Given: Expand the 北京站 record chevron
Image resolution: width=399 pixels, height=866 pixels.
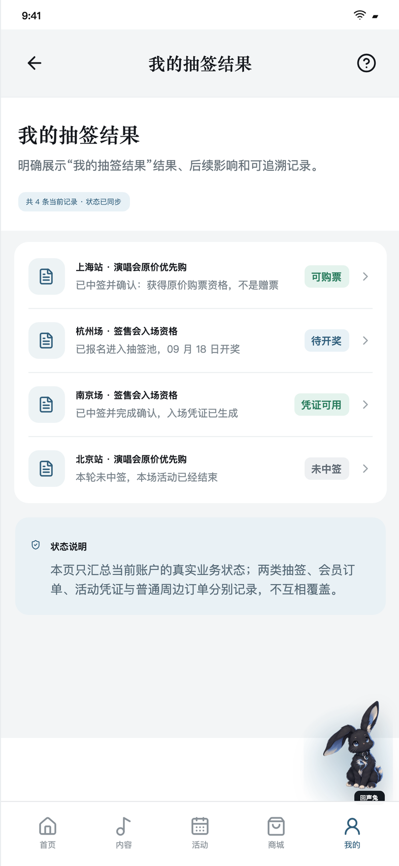Looking at the screenshot, I should (365, 469).
